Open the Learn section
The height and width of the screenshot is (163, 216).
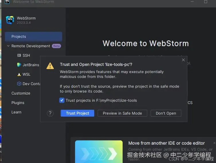16,112
